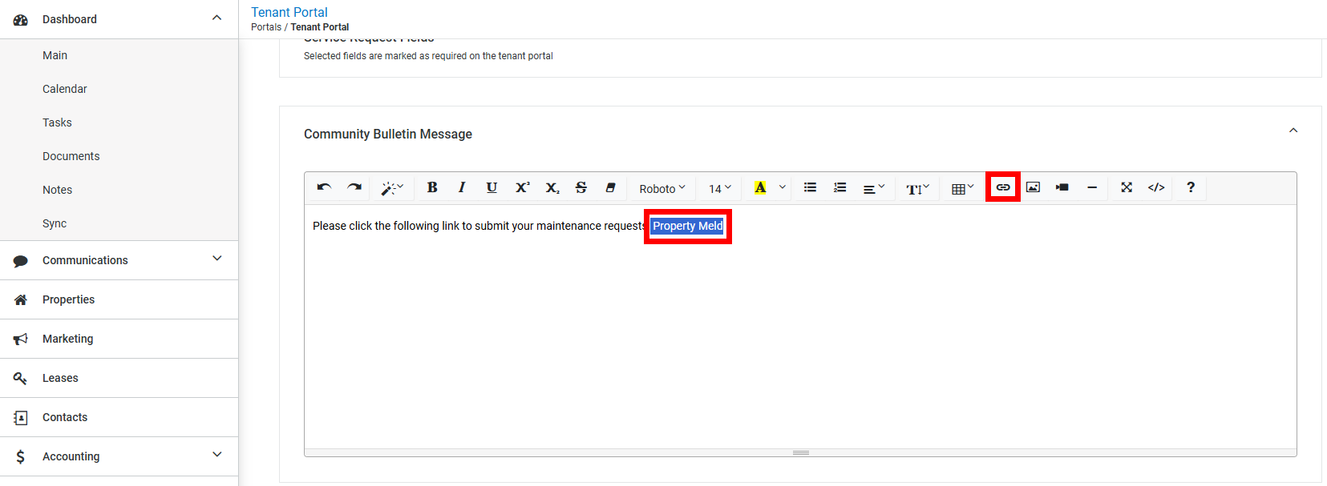Apply strikethrough formatting
1327x486 pixels.
[581, 187]
